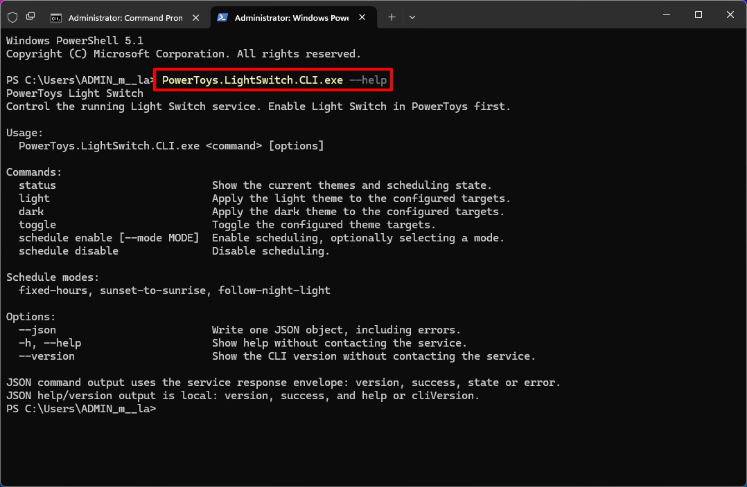The height and width of the screenshot is (487, 747).
Task: Click the Microsoft Corporation copyright line
Action: coord(184,54)
